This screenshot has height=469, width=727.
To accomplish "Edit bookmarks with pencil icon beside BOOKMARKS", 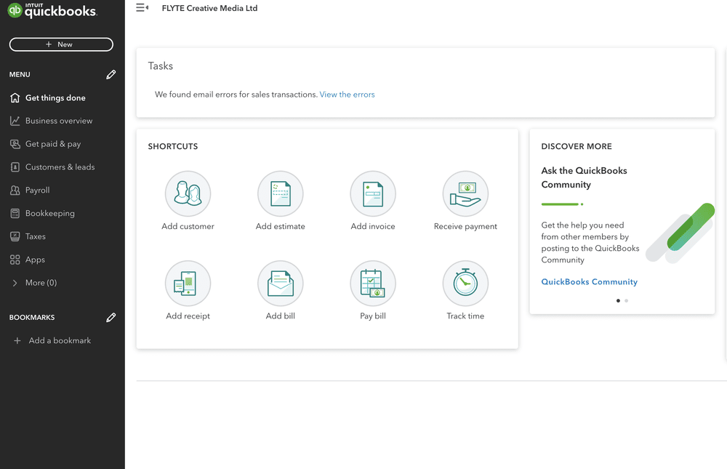I will pos(111,317).
